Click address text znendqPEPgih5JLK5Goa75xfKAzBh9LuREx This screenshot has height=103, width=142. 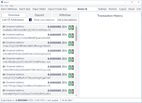[x=27, y=94]
